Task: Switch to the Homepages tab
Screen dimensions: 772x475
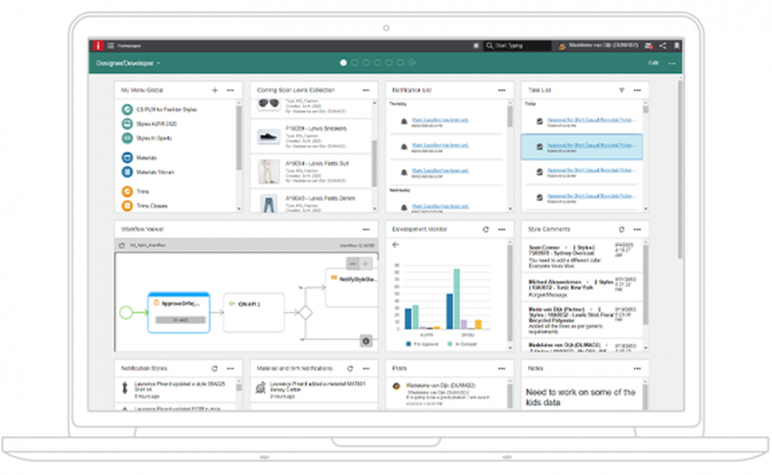Action: [129, 45]
